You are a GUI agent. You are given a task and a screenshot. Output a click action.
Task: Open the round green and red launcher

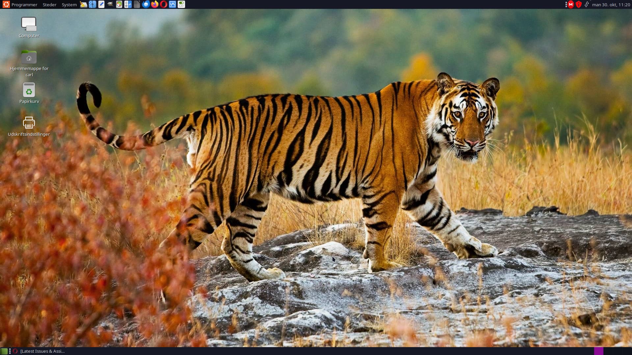(119, 5)
